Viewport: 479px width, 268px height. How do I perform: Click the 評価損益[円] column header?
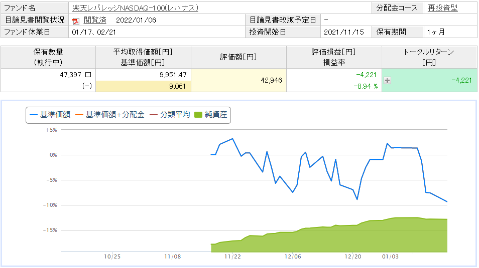coord(333,57)
